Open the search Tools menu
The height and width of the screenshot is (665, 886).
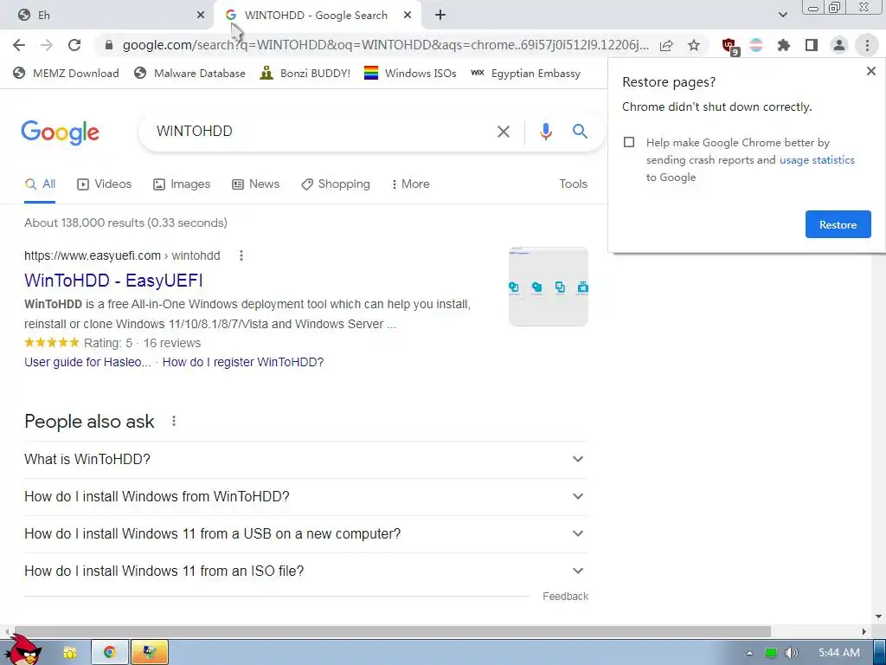(x=573, y=184)
